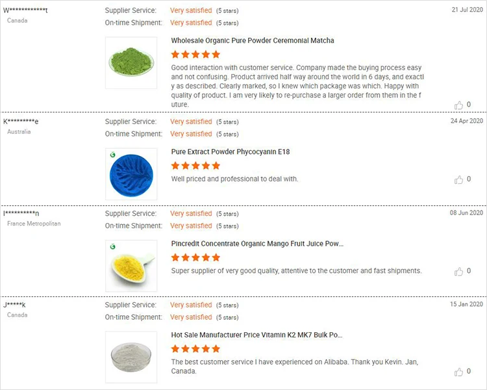487x390 pixels.
Task: Open Wholesale Organic Pure Powder Ceremonial Matcha link
Action: (253, 40)
